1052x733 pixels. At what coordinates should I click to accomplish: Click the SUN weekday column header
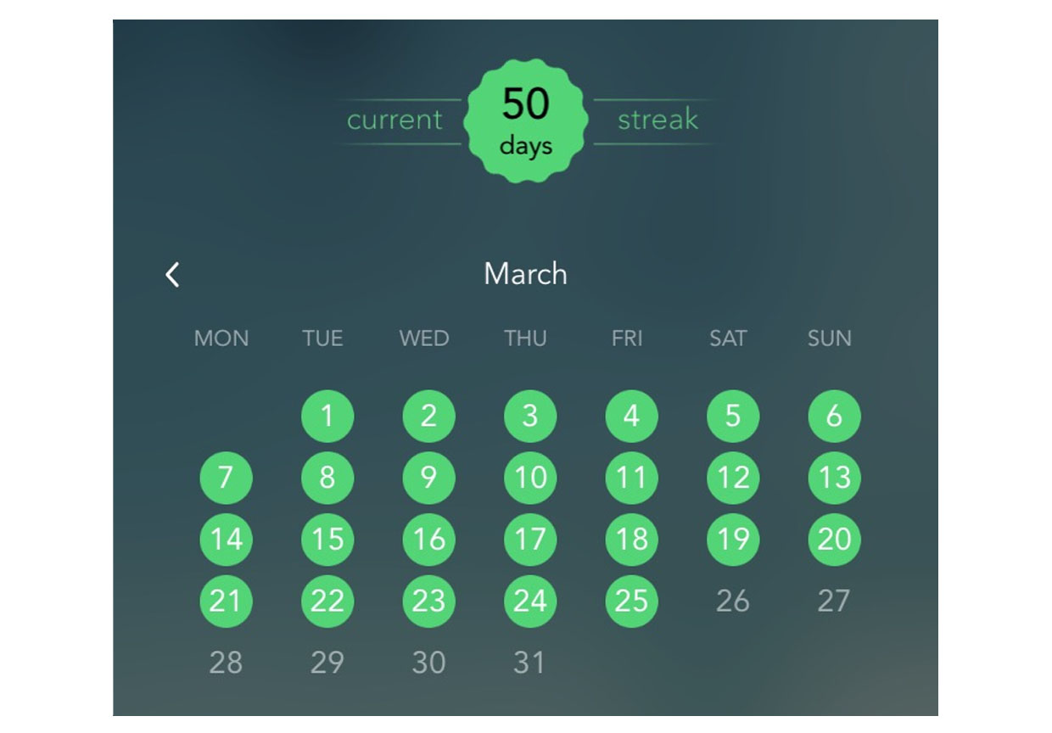(829, 339)
